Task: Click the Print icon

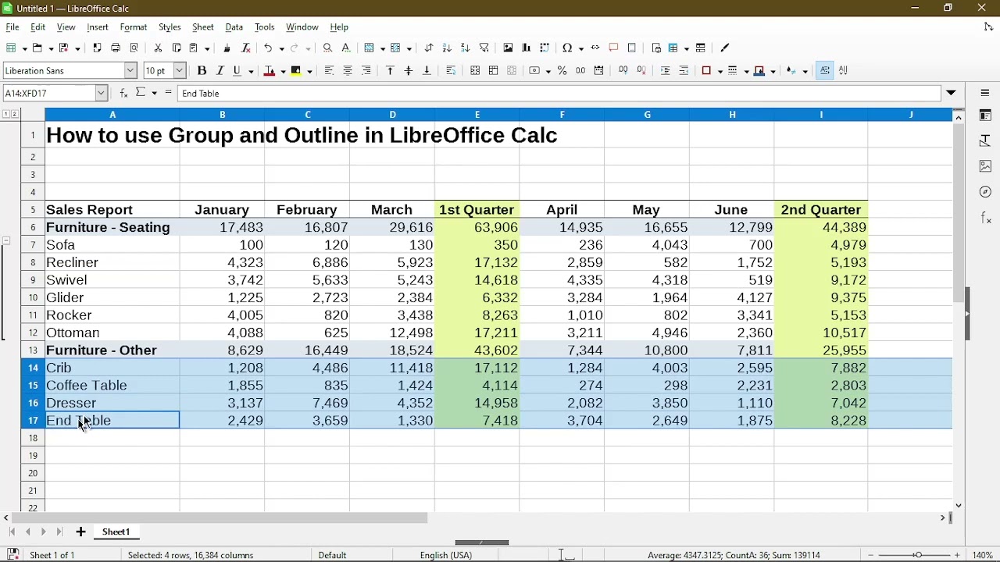Action: (116, 48)
